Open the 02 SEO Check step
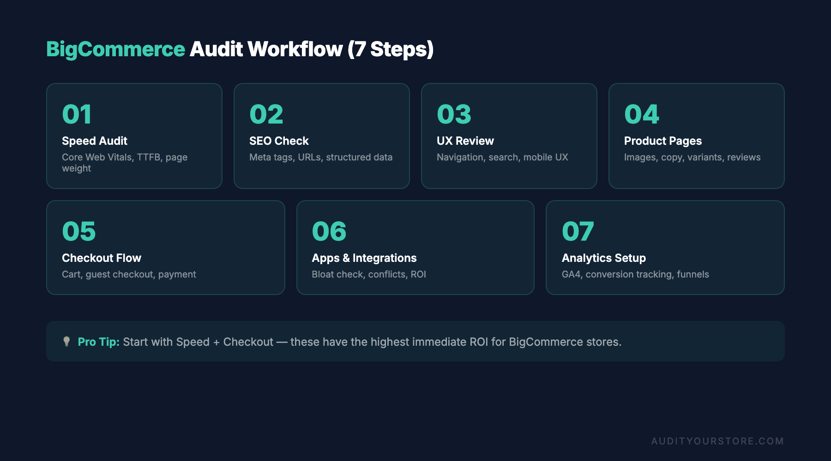The height and width of the screenshot is (461, 831). point(321,136)
